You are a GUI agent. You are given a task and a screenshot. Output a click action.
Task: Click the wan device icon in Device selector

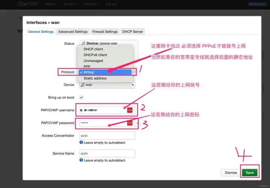(x=83, y=85)
